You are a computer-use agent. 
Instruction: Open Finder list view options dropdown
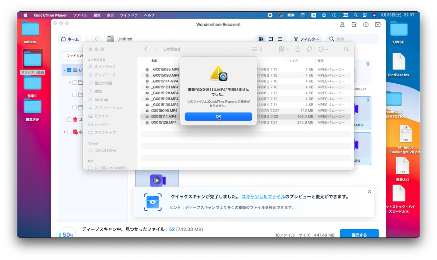[x=257, y=49]
